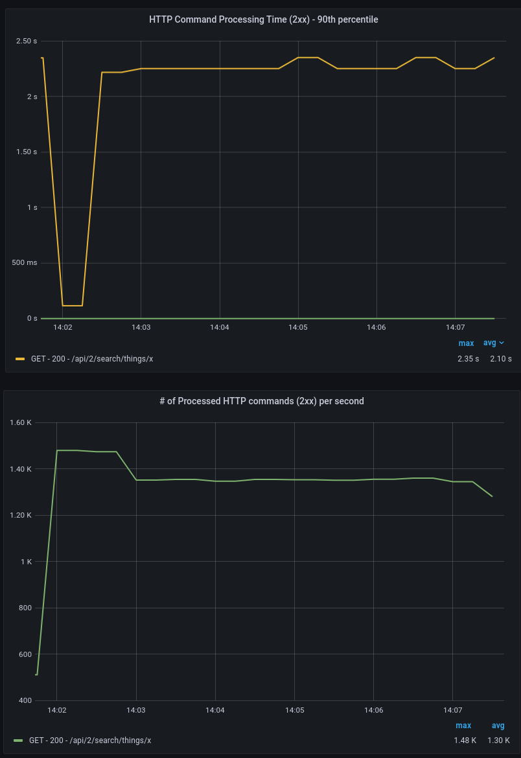Viewport: 521px width, 758px height.
Task: Toggle the green GET search/things series label
Action: click(x=90, y=741)
